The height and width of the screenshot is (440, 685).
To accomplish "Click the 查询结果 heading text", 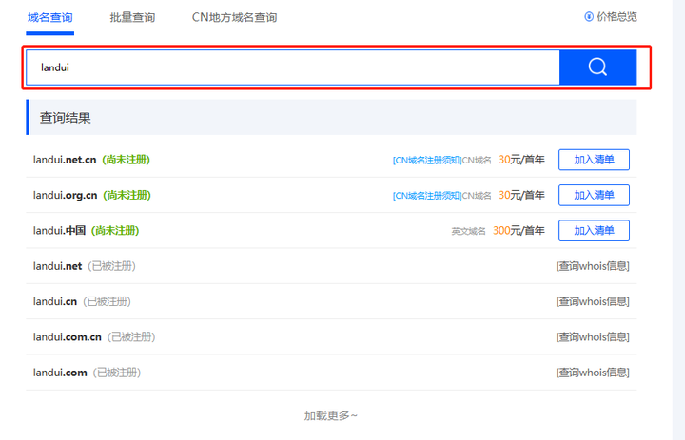I will point(65,118).
